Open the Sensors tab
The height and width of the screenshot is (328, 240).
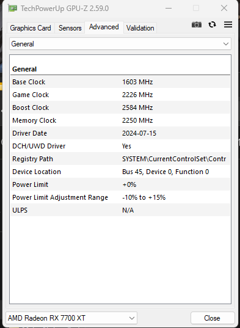pyautogui.click(x=70, y=28)
